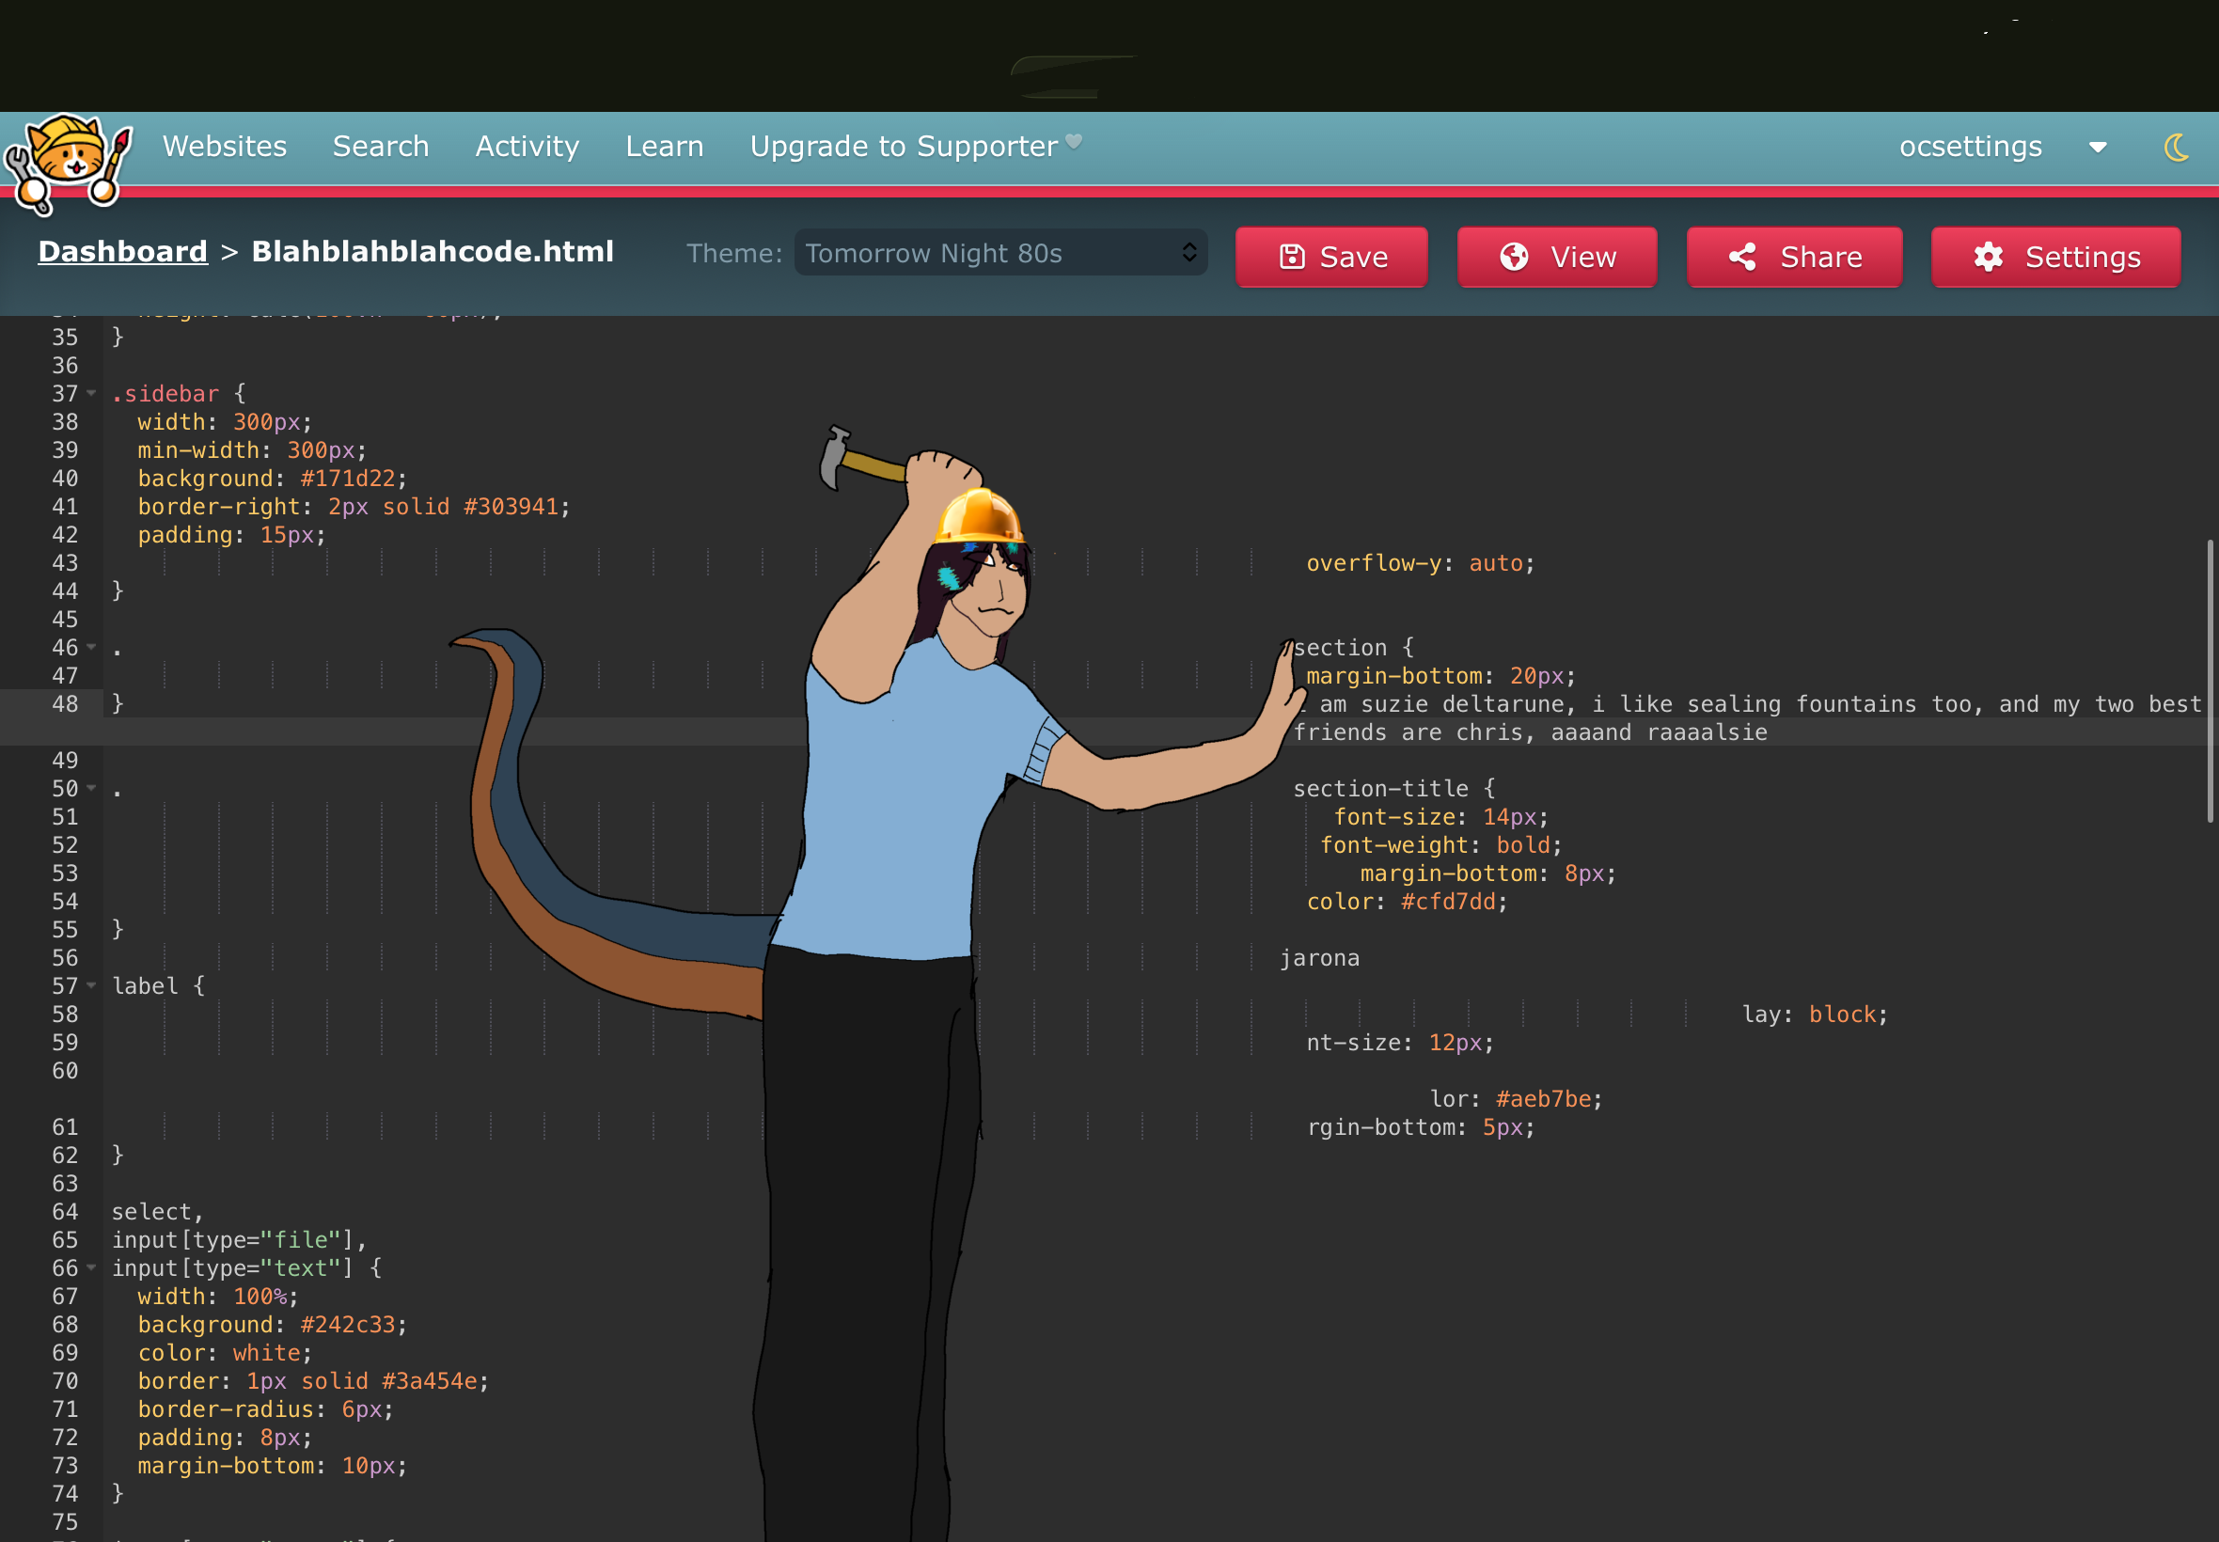Collapse the input block at line 66
This screenshot has width=2219, height=1542.
(x=92, y=1267)
